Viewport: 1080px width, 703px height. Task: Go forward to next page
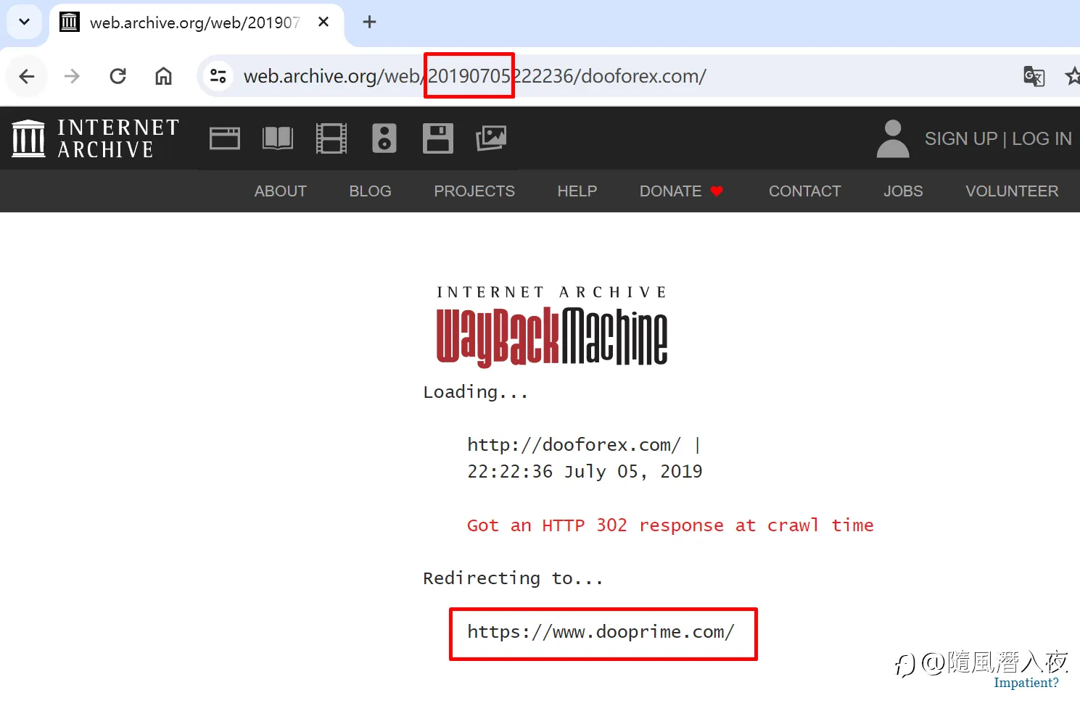tap(72, 76)
